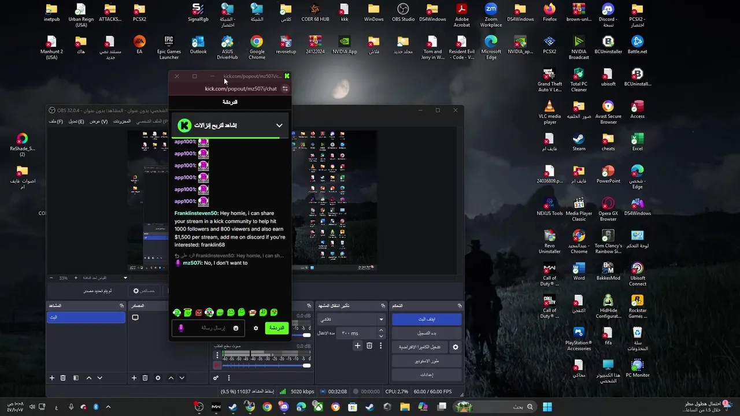Undock the scene transitions panel icon
Viewport: 740px width, 416px height.
pyautogui.click(x=383, y=306)
